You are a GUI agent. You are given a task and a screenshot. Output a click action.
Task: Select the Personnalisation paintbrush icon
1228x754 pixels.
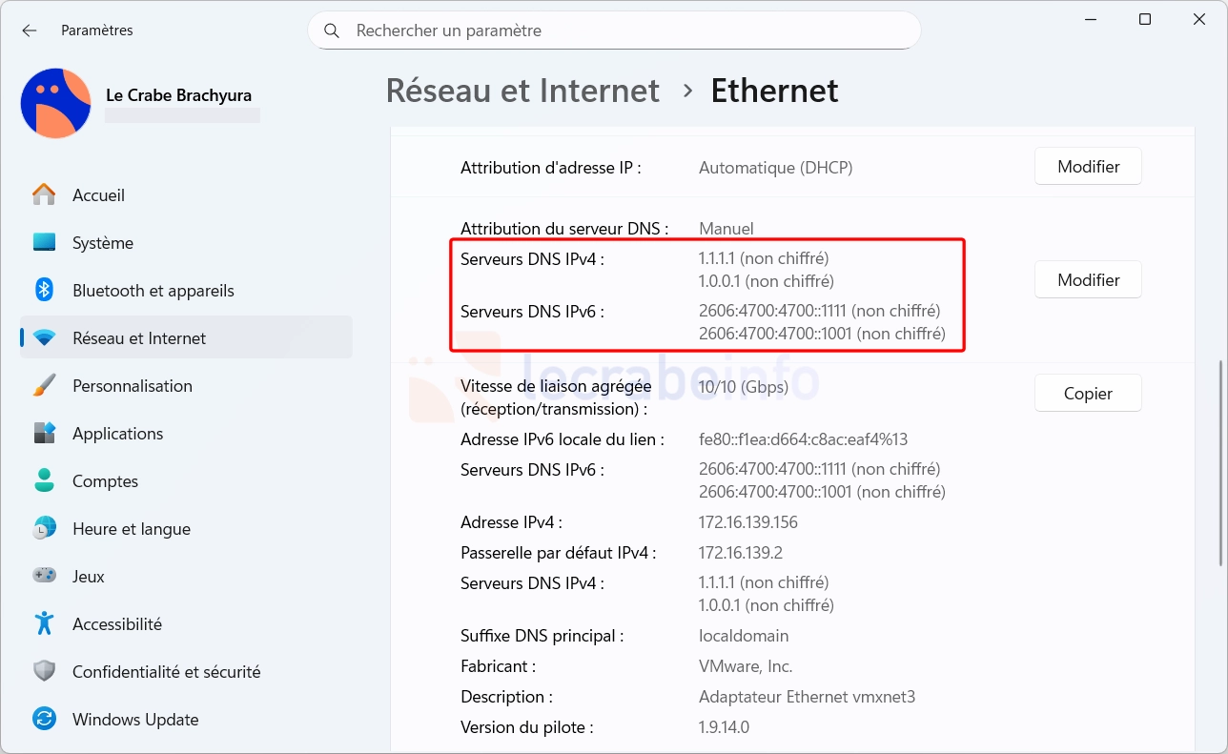pos(44,386)
